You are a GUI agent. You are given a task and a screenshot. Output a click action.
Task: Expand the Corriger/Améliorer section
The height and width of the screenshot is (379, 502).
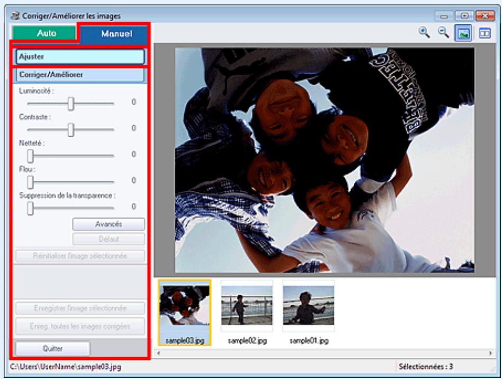(x=80, y=75)
